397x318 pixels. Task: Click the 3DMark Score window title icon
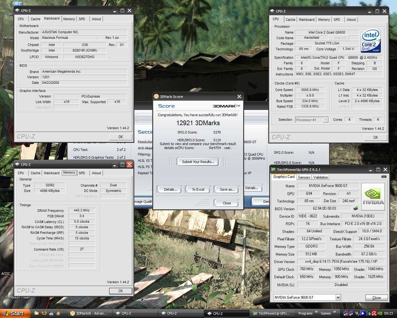click(x=156, y=97)
